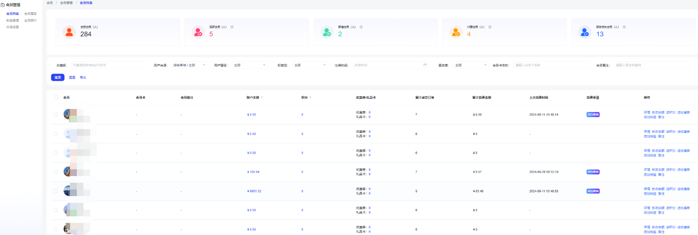
Task: Click the 账户余额 column sort icon
Action: [x=262, y=98]
